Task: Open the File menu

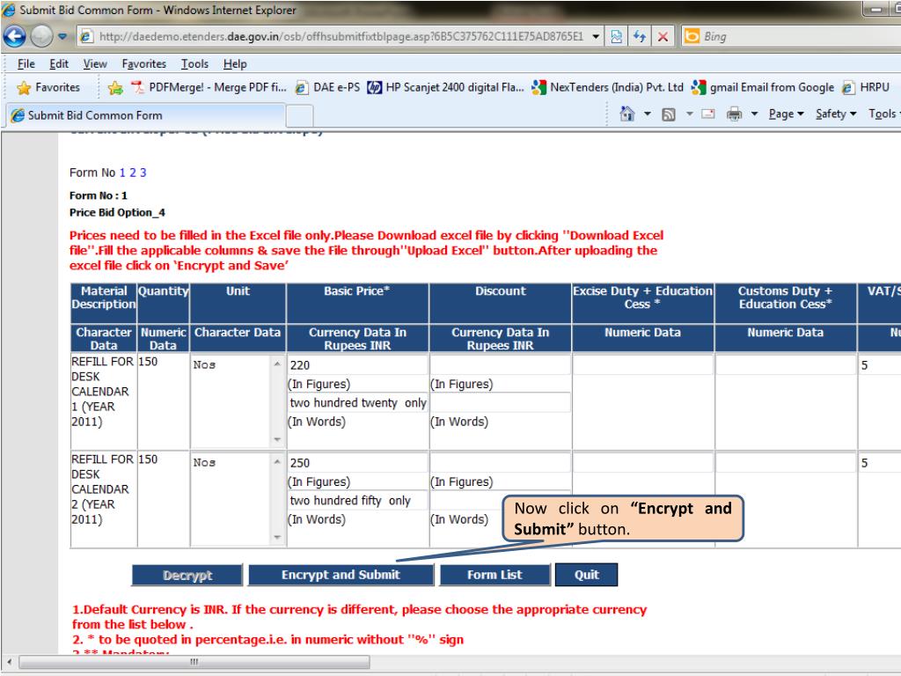Action: [26, 63]
